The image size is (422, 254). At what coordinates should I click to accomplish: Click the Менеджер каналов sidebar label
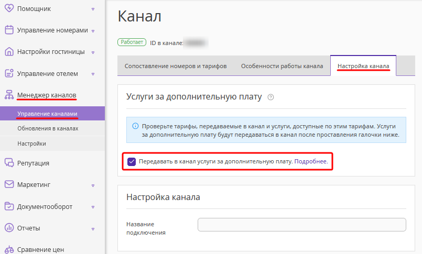(47, 95)
